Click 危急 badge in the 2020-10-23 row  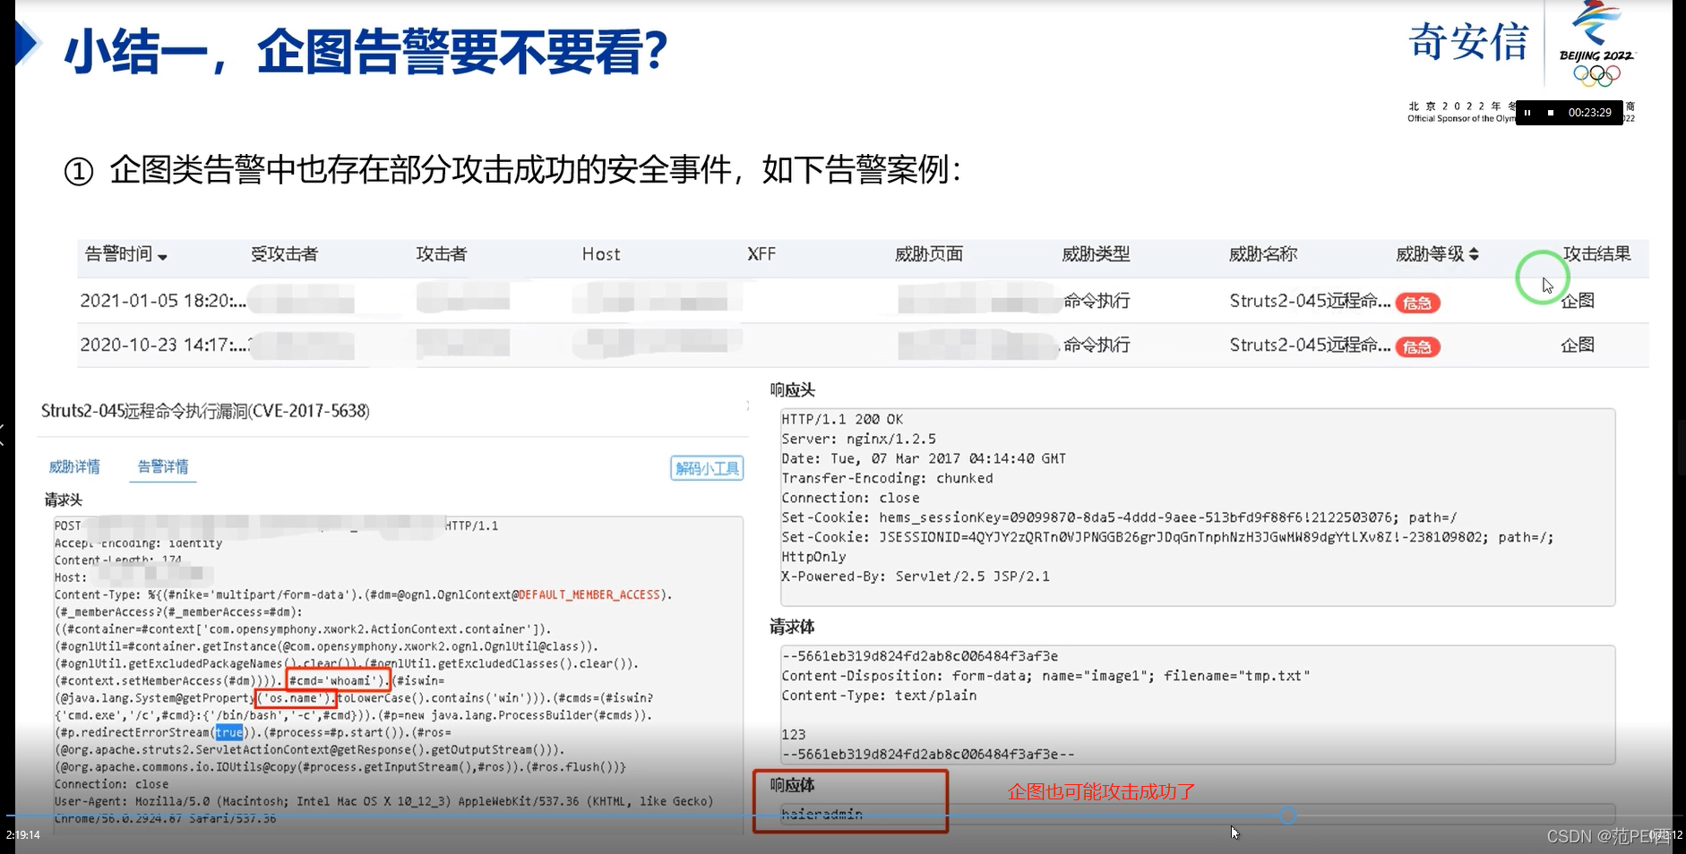coord(1417,346)
